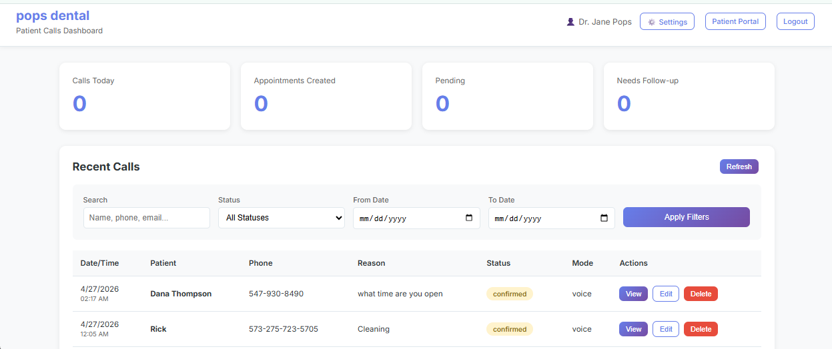Delete Dana Thompson's call record

(x=701, y=294)
